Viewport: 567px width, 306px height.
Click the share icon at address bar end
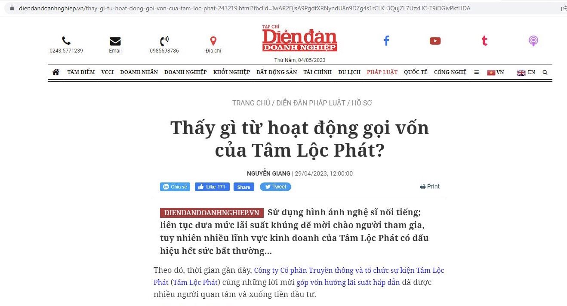click(564, 8)
